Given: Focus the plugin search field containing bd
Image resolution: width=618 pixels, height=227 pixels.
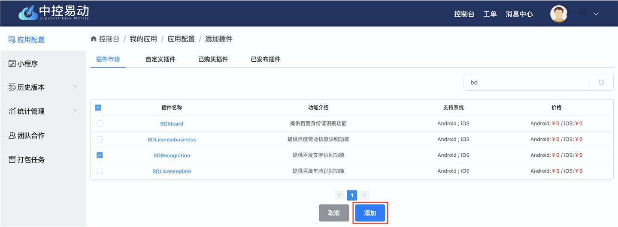Looking at the screenshot, I should pyautogui.click(x=526, y=82).
